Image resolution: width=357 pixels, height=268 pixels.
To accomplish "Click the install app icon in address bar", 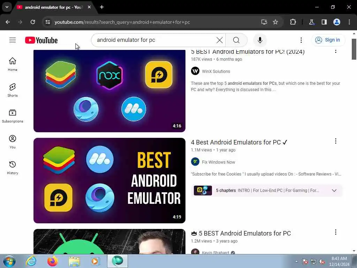I will coord(264,22).
